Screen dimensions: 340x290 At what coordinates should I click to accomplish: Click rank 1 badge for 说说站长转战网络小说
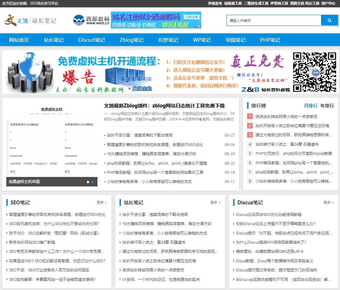(250, 117)
